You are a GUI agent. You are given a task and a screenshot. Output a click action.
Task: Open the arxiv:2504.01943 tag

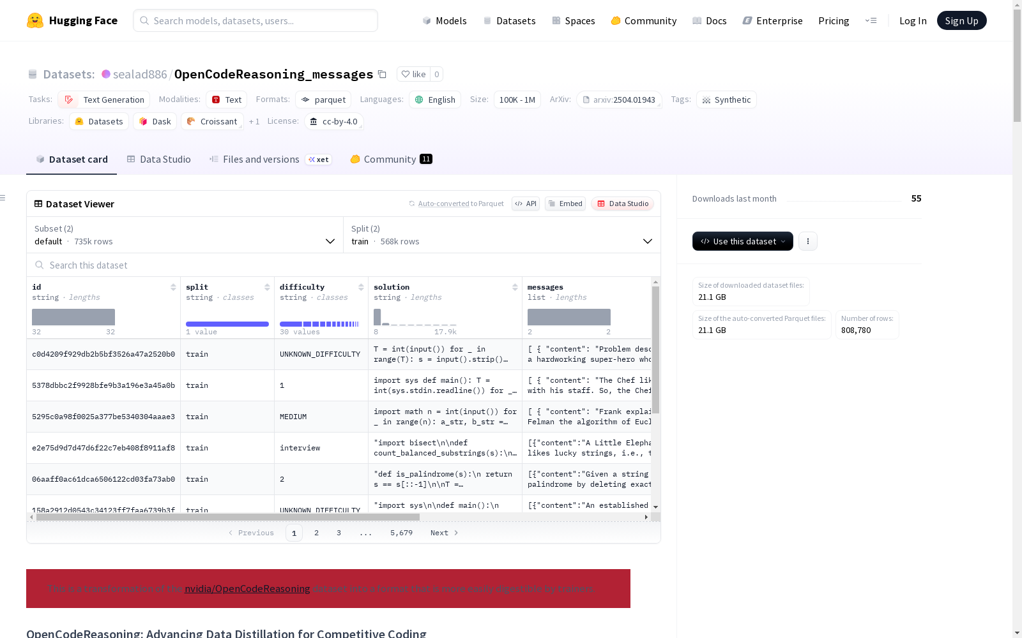tap(619, 100)
